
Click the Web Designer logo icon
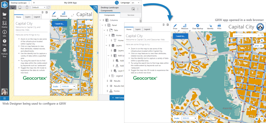[4, 4]
